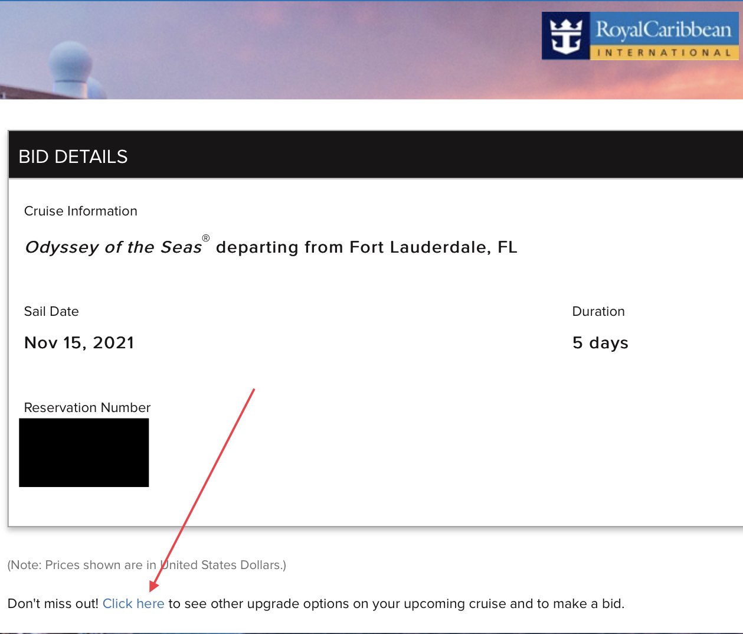Click the redacted reservation number box
Screen dimensions: 743x634
click(84, 453)
